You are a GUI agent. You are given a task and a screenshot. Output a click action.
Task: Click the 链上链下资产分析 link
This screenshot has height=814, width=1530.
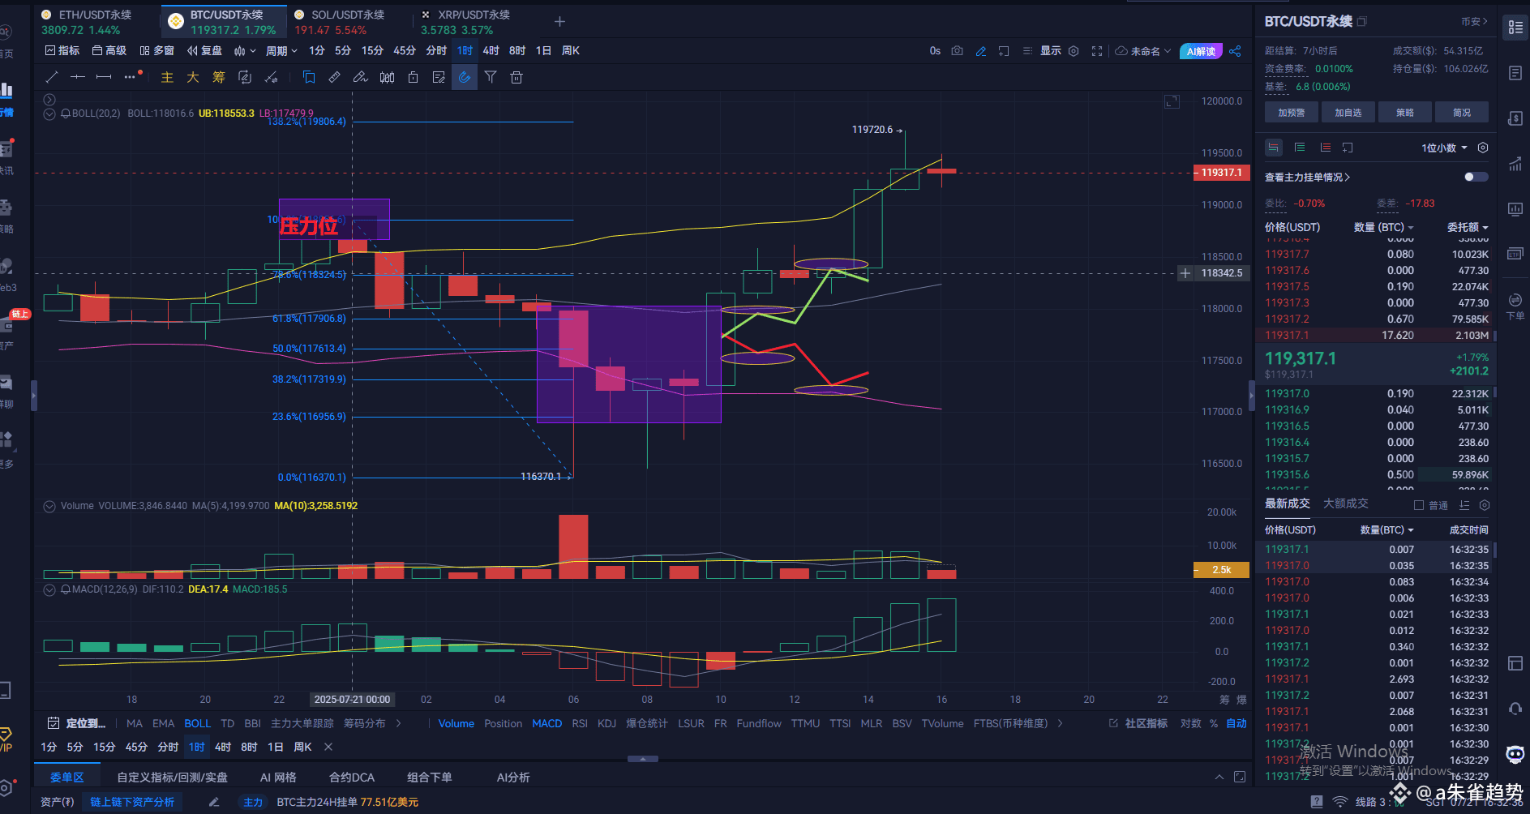[132, 802]
